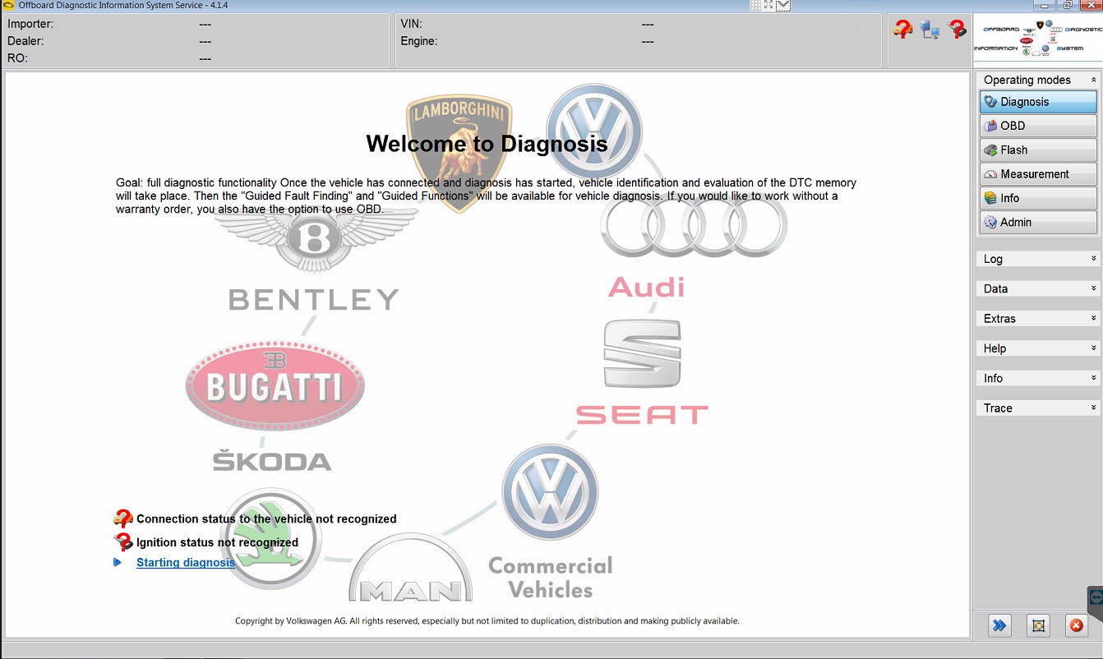Expand the Help section
This screenshot has width=1103, height=659.
1038,348
